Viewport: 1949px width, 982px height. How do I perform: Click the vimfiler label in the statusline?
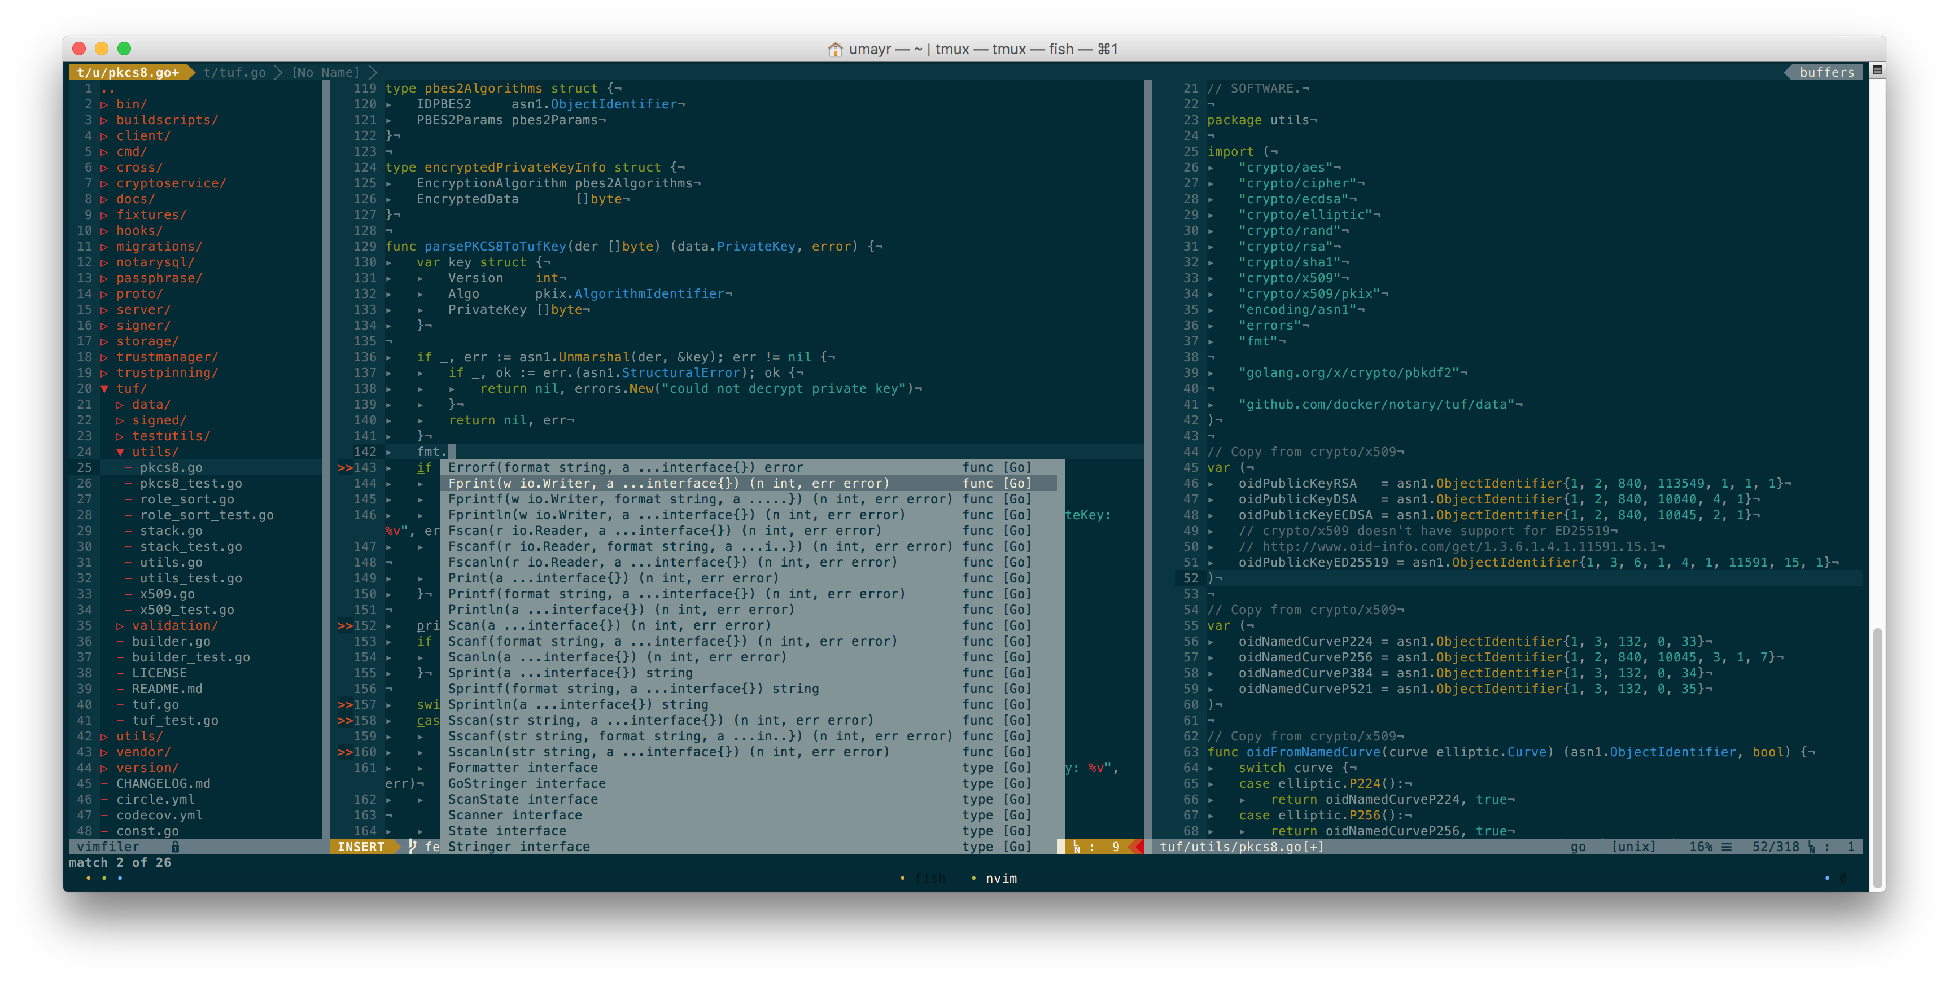(x=108, y=847)
